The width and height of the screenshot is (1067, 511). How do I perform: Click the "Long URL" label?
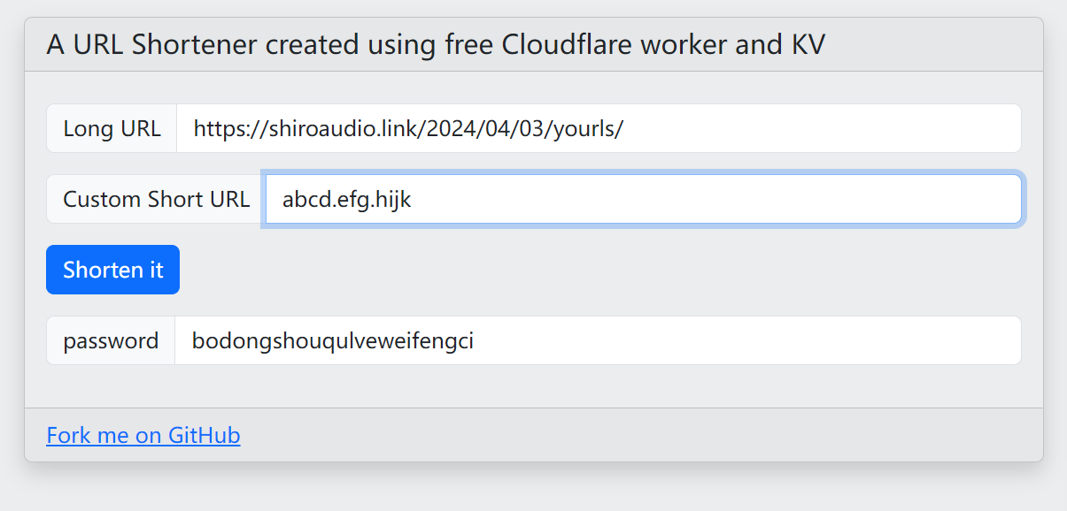pos(112,128)
